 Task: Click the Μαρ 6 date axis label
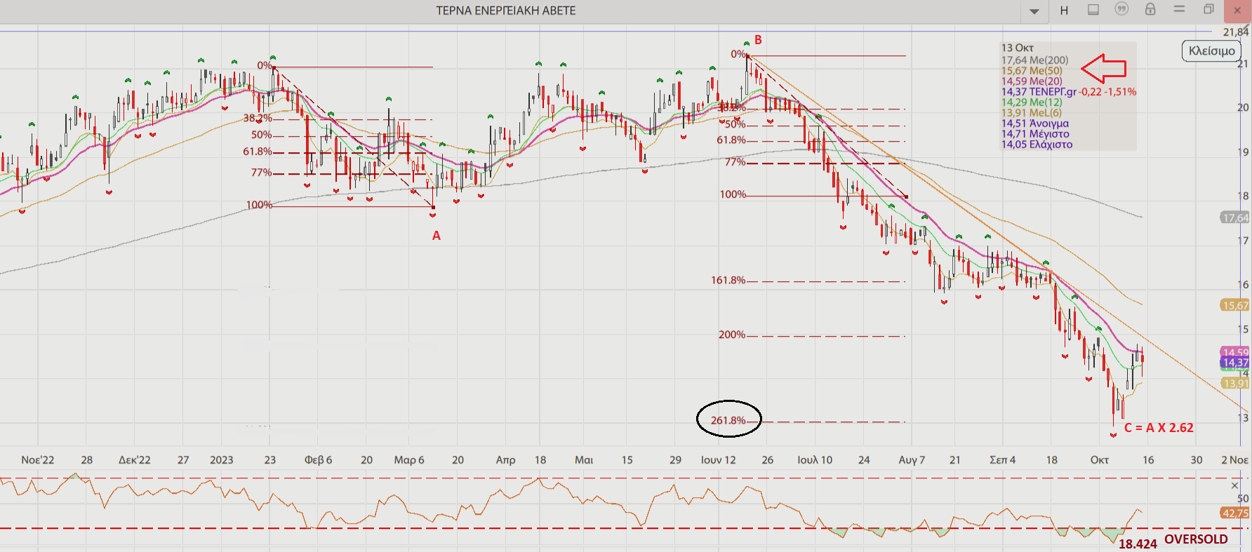(409, 460)
